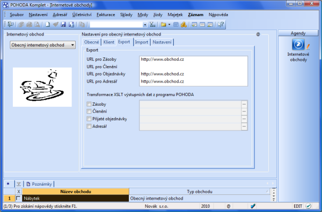This screenshot has width=322, height=212.
Task: Open Internetové obchody agenda icon in Agendy panel
Action: (298, 44)
